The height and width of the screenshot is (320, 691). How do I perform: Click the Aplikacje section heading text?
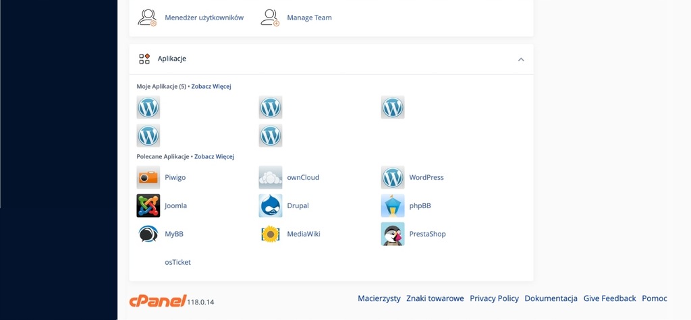[x=172, y=59]
